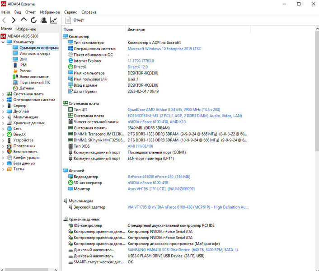The width and height of the screenshot is (319, 271).
Task: Collapse the Компьютер tree node
Action: point(3,42)
